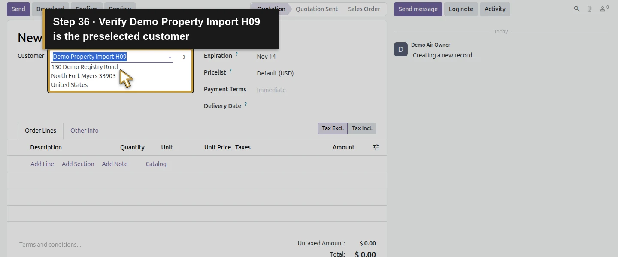Click the Expiration help question mark
Viewport: 618px width, 257px height.
[236, 54]
